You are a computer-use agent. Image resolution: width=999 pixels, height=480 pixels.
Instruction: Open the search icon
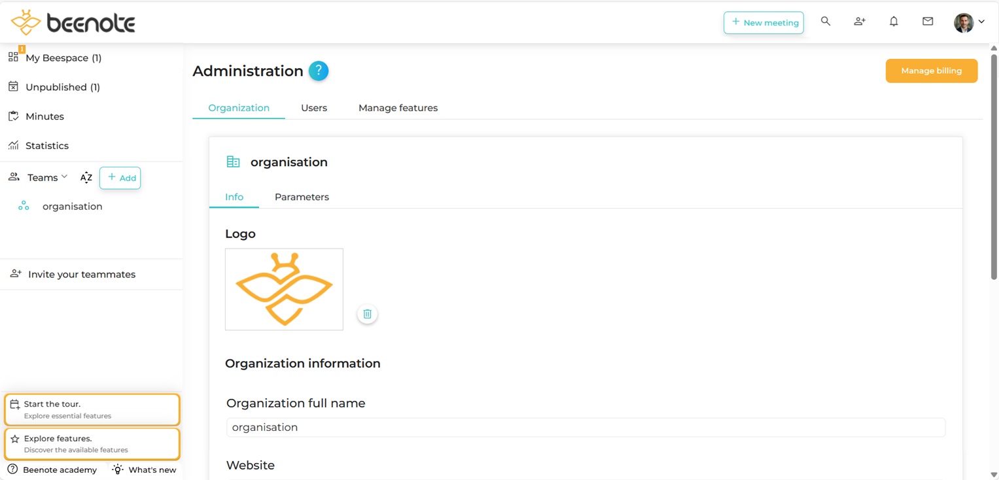click(826, 21)
